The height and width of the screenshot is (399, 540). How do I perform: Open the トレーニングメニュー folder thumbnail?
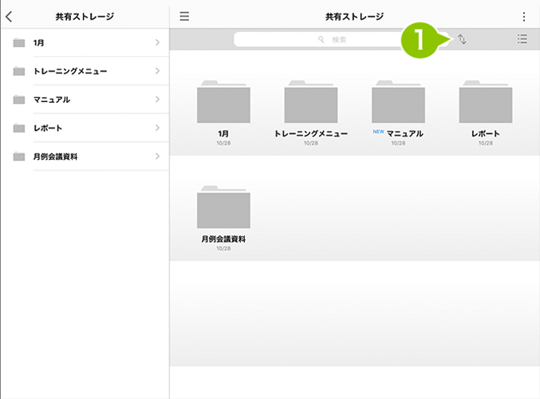click(310, 101)
